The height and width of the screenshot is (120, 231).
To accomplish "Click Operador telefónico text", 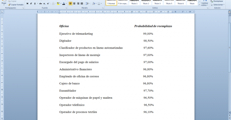I will [72, 105].
